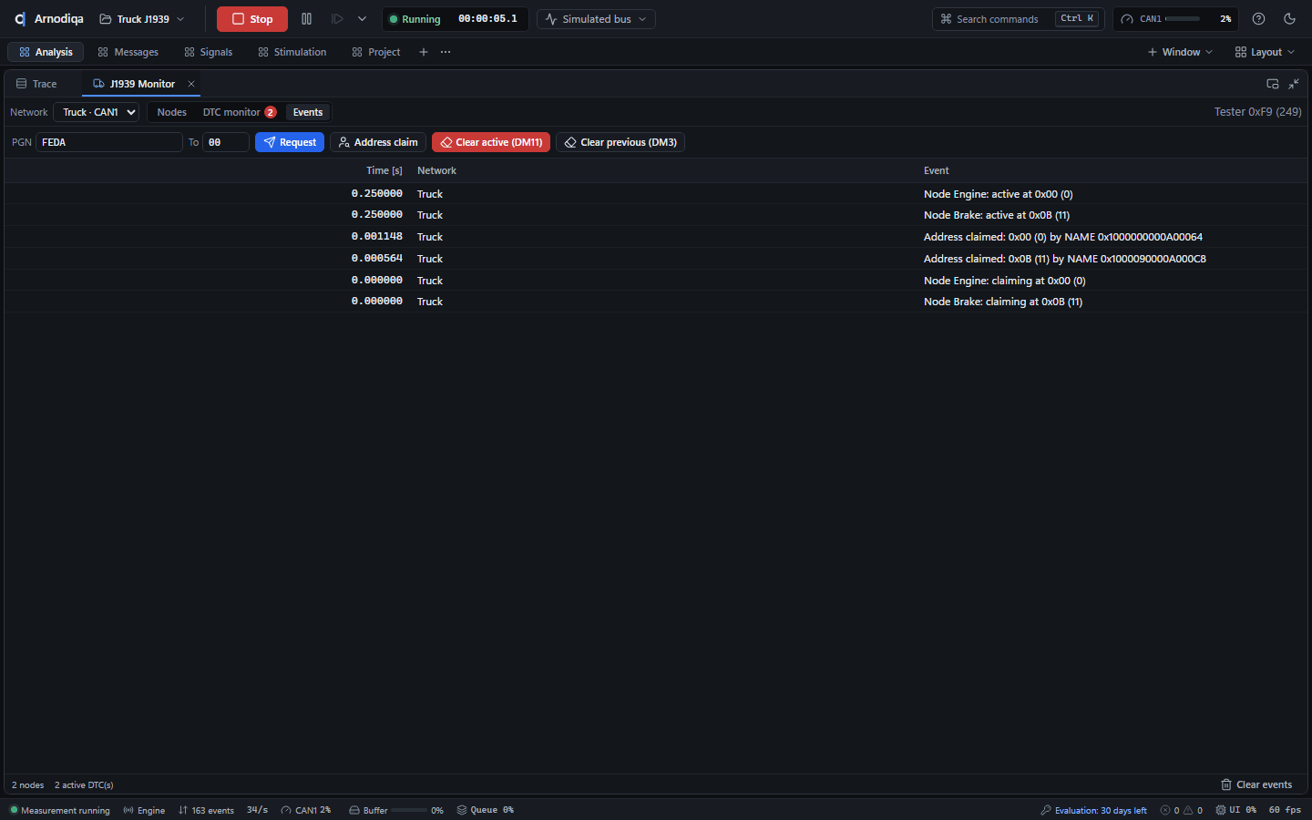The height and width of the screenshot is (820, 1312).
Task: Click the collapse panel arrows icon
Action: tap(1294, 84)
